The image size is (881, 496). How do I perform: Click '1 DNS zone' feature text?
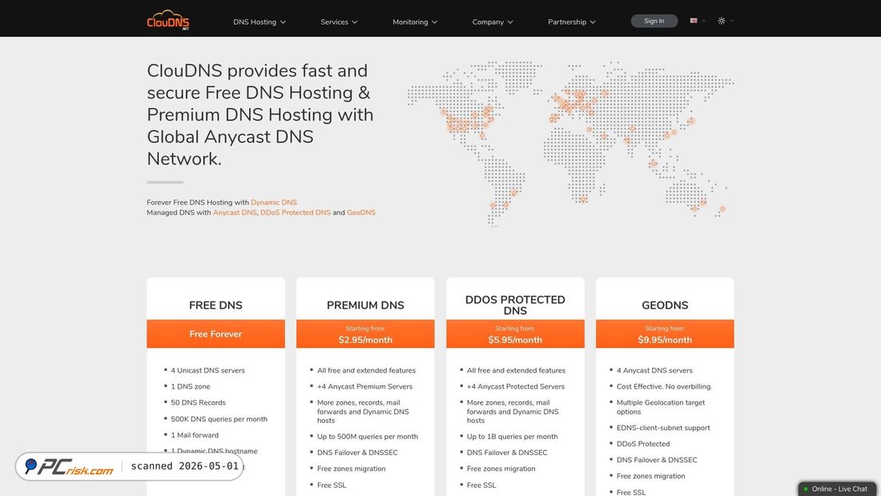click(x=191, y=387)
